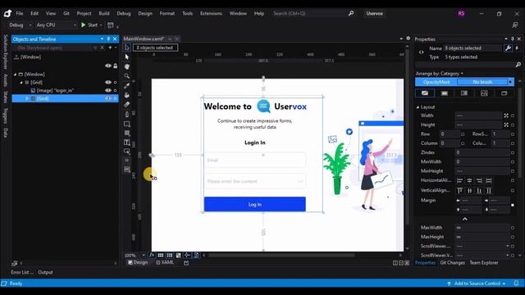Image resolution: width=525 pixels, height=295 pixels.
Task: Select the Pen drawing tool
Action: (x=126, y=114)
